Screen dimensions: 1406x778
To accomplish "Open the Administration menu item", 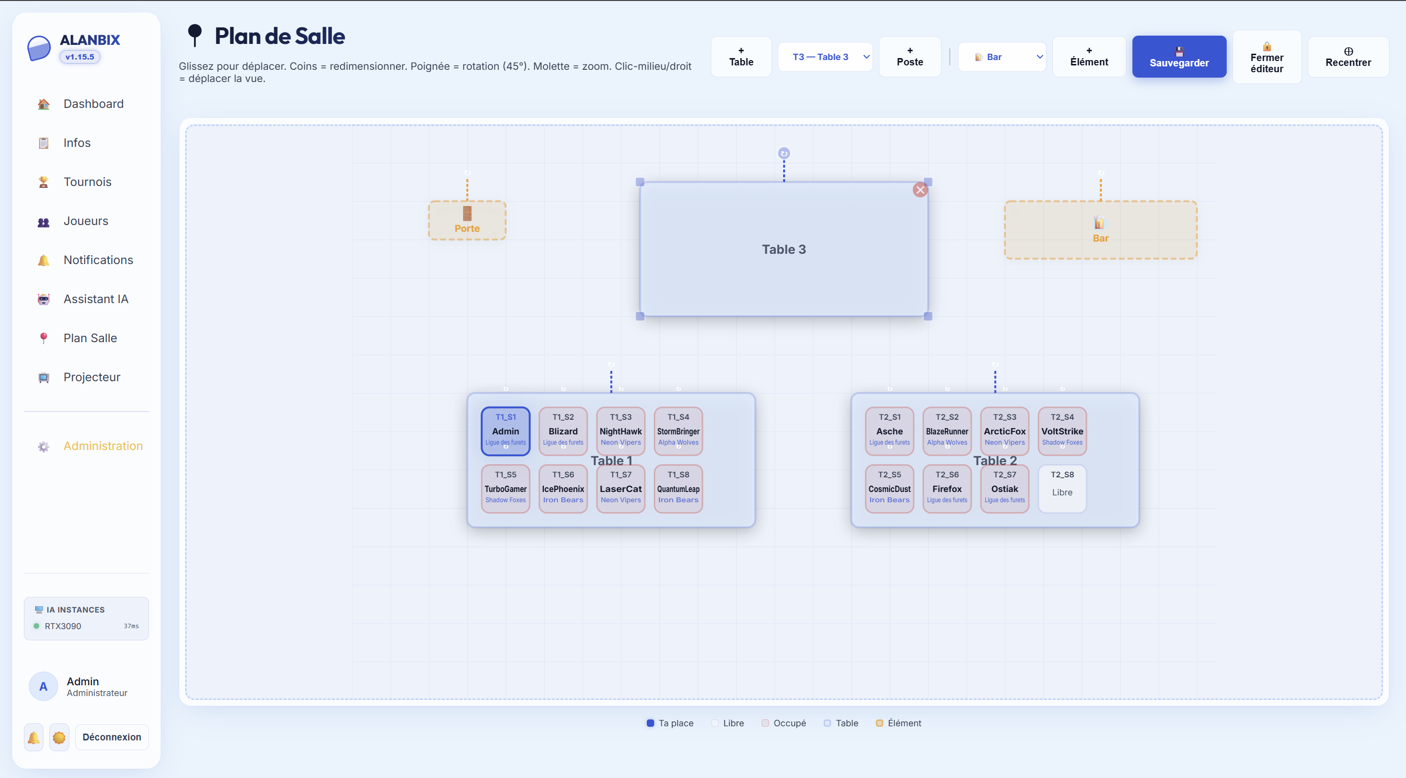I will click(x=86, y=447).
